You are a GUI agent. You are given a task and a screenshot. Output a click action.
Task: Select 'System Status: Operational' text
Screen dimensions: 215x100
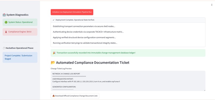click(x=21, y=22)
